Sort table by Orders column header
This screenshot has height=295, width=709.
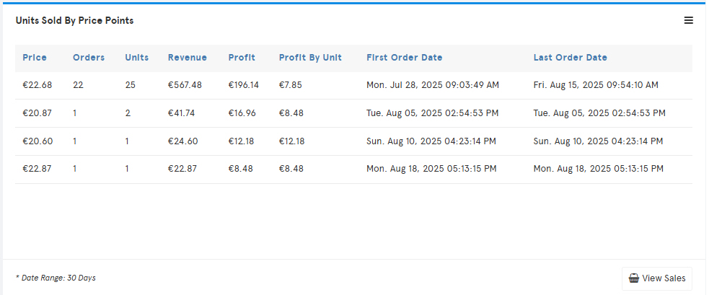(x=89, y=58)
